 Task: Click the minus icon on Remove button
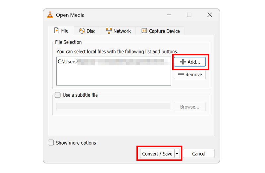181,74
